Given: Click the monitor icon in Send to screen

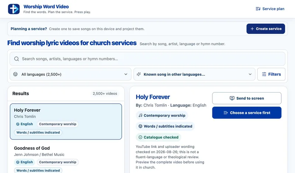Looking at the screenshot, I should click(232, 98).
